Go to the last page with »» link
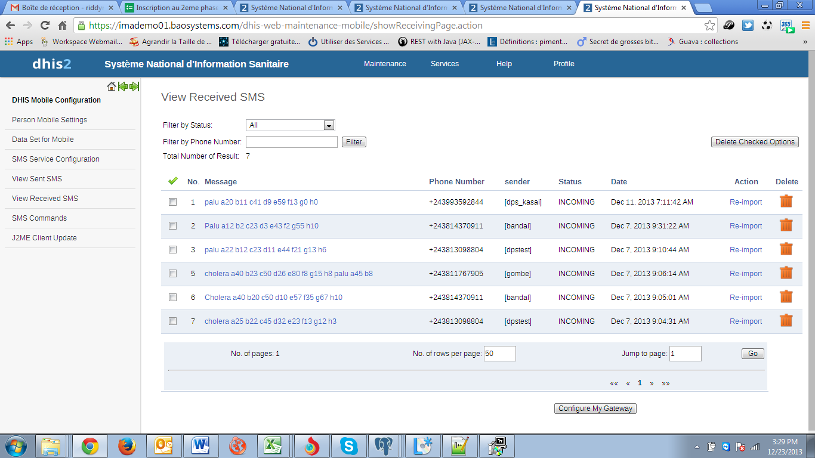The height and width of the screenshot is (458, 815). (666, 383)
